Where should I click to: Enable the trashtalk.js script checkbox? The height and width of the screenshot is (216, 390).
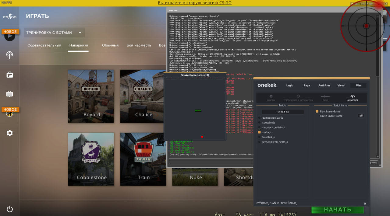[x=260, y=137]
